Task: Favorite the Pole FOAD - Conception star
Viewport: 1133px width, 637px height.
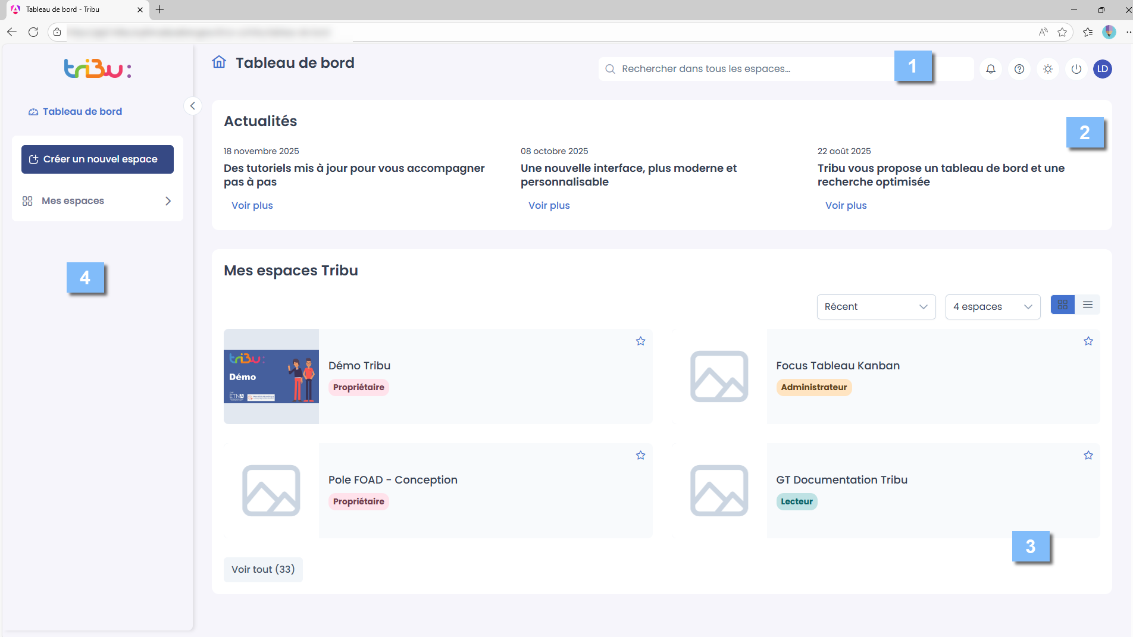Action: (x=640, y=455)
